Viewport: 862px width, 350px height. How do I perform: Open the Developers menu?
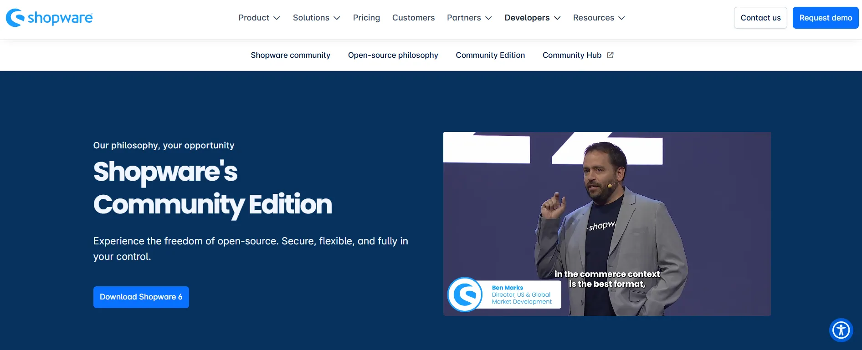point(533,18)
